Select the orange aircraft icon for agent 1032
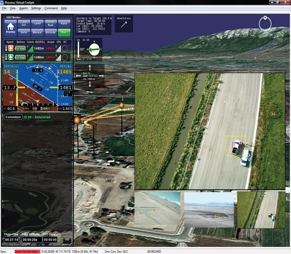The width and height of the screenshot is (291, 254). 10,48
